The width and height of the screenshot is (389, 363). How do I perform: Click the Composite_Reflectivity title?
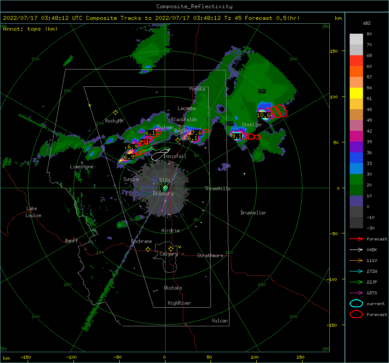click(194, 6)
